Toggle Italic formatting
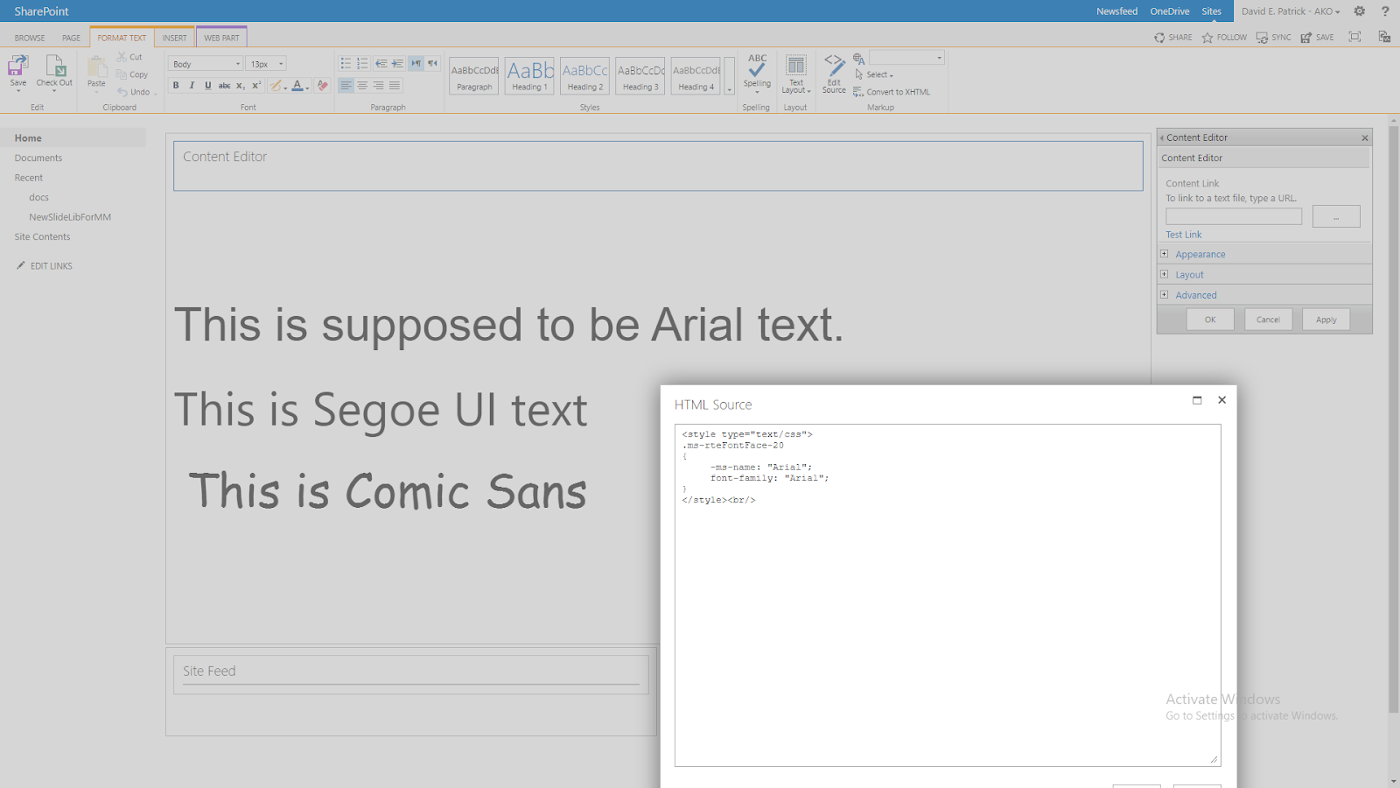 click(x=192, y=86)
